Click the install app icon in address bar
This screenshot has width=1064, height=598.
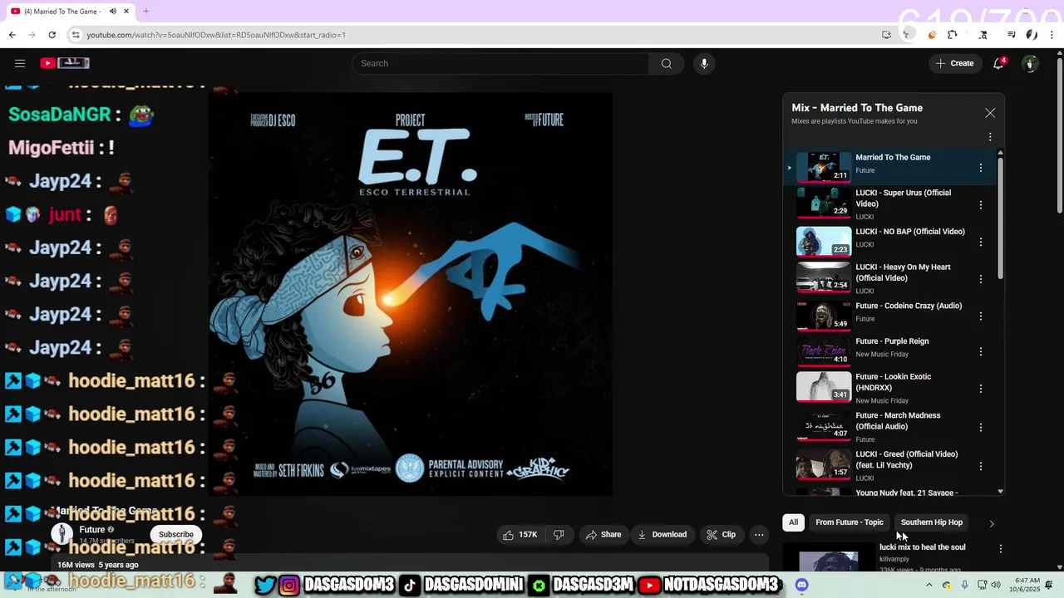click(886, 35)
